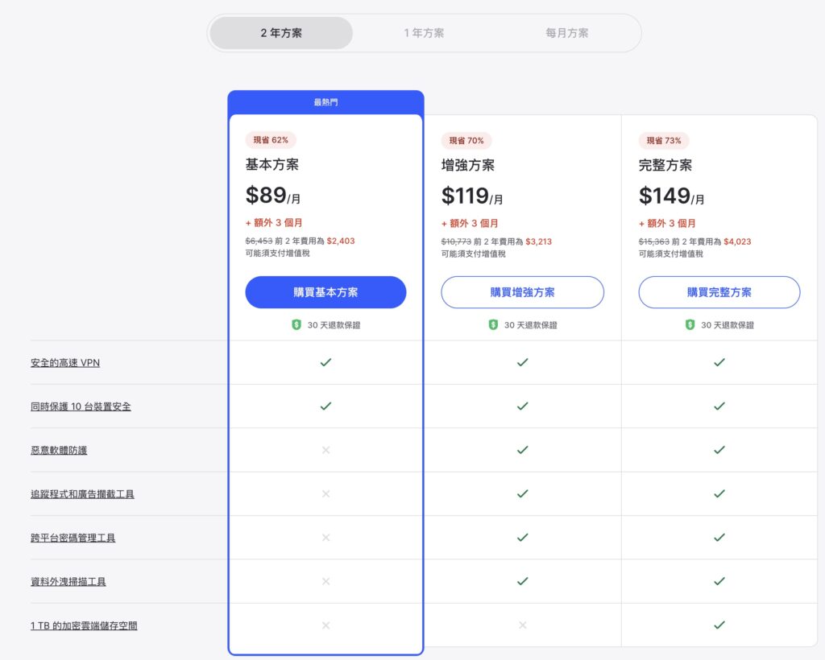825x660 pixels.
Task: Click the 增強方案 plan title
Action: tap(468, 165)
